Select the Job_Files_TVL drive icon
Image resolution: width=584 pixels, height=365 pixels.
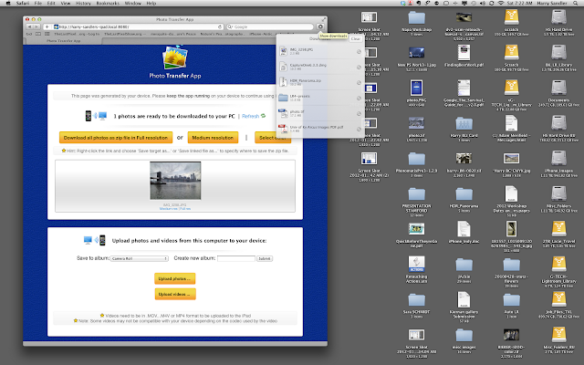coord(558,300)
